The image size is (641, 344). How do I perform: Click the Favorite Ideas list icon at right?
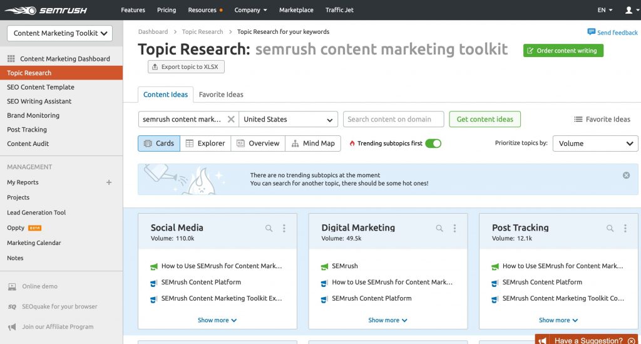[x=578, y=120]
